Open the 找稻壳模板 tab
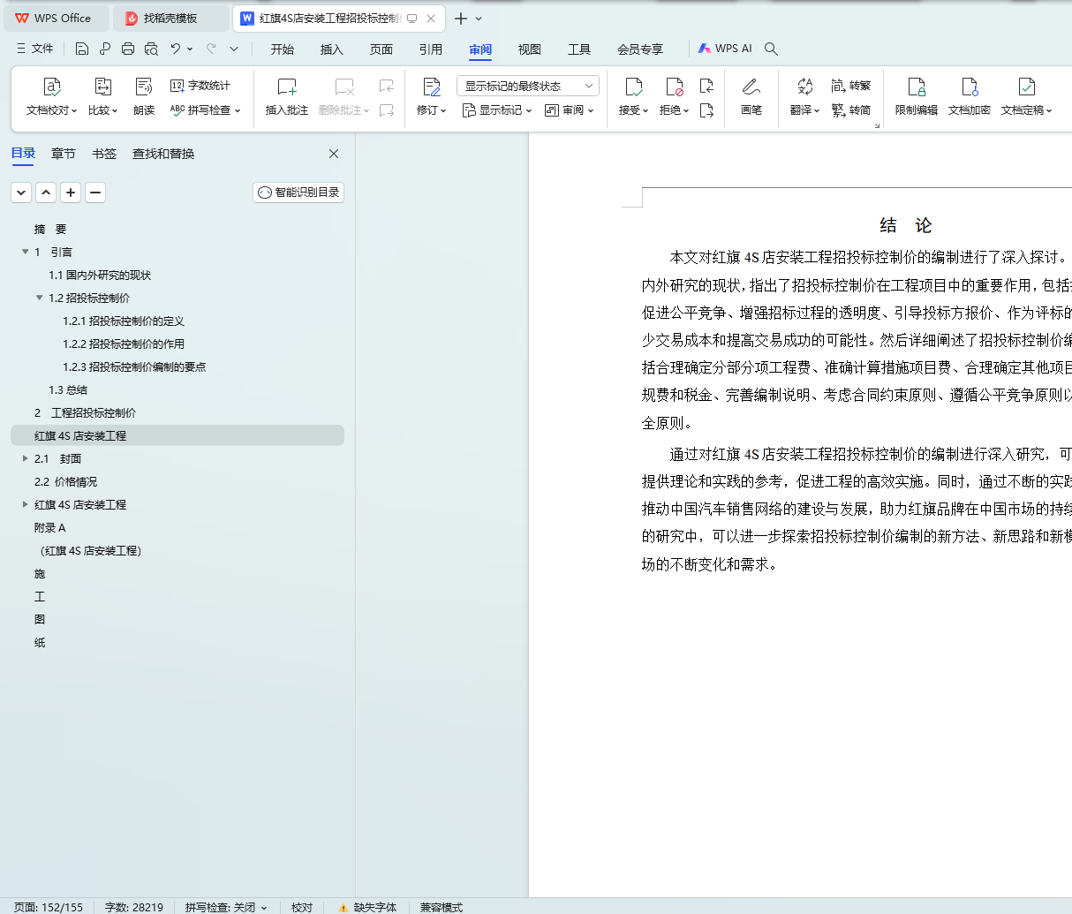 [170, 18]
